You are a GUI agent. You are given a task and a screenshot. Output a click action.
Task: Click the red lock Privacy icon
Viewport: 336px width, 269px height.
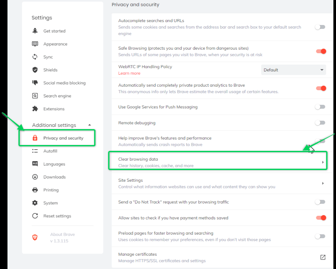[x=35, y=138]
